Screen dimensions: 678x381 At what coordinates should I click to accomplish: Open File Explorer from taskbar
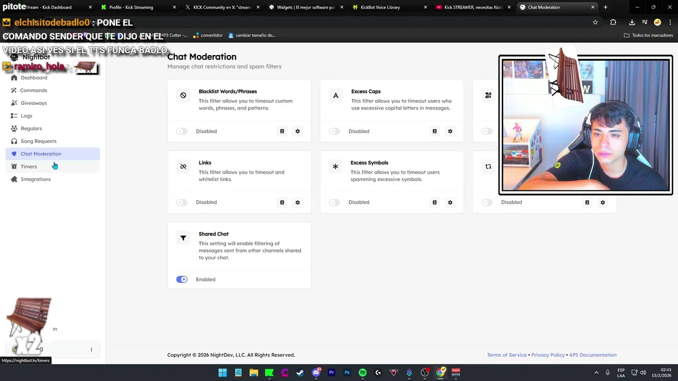point(254,373)
